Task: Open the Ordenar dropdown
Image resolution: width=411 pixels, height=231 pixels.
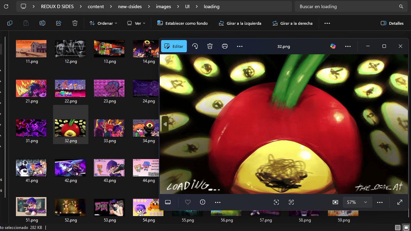Action: click(103, 23)
